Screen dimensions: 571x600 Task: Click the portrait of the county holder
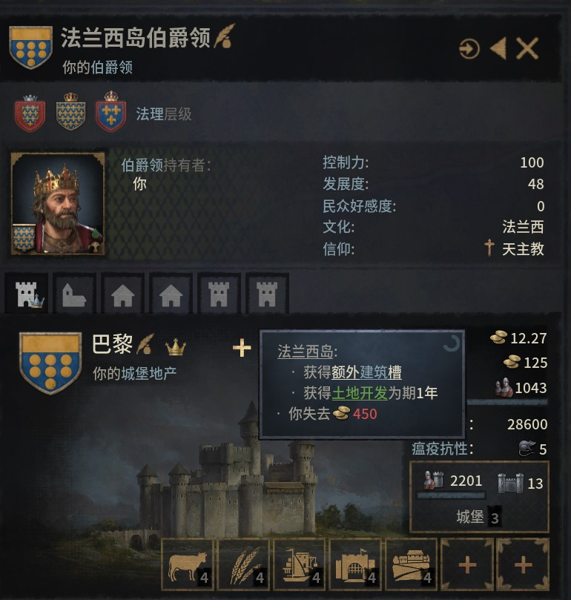pyautogui.click(x=58, y=204)
